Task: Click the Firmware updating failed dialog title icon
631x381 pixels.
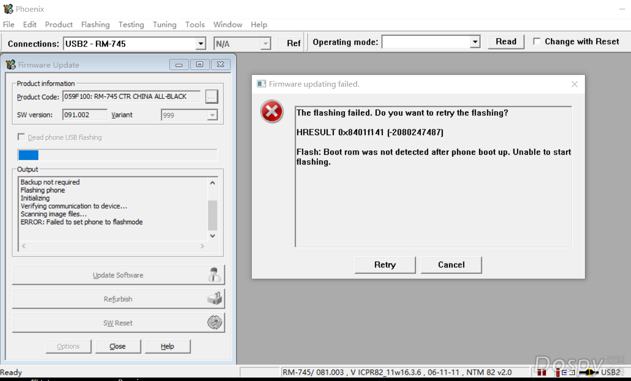Action: [262, 84]
